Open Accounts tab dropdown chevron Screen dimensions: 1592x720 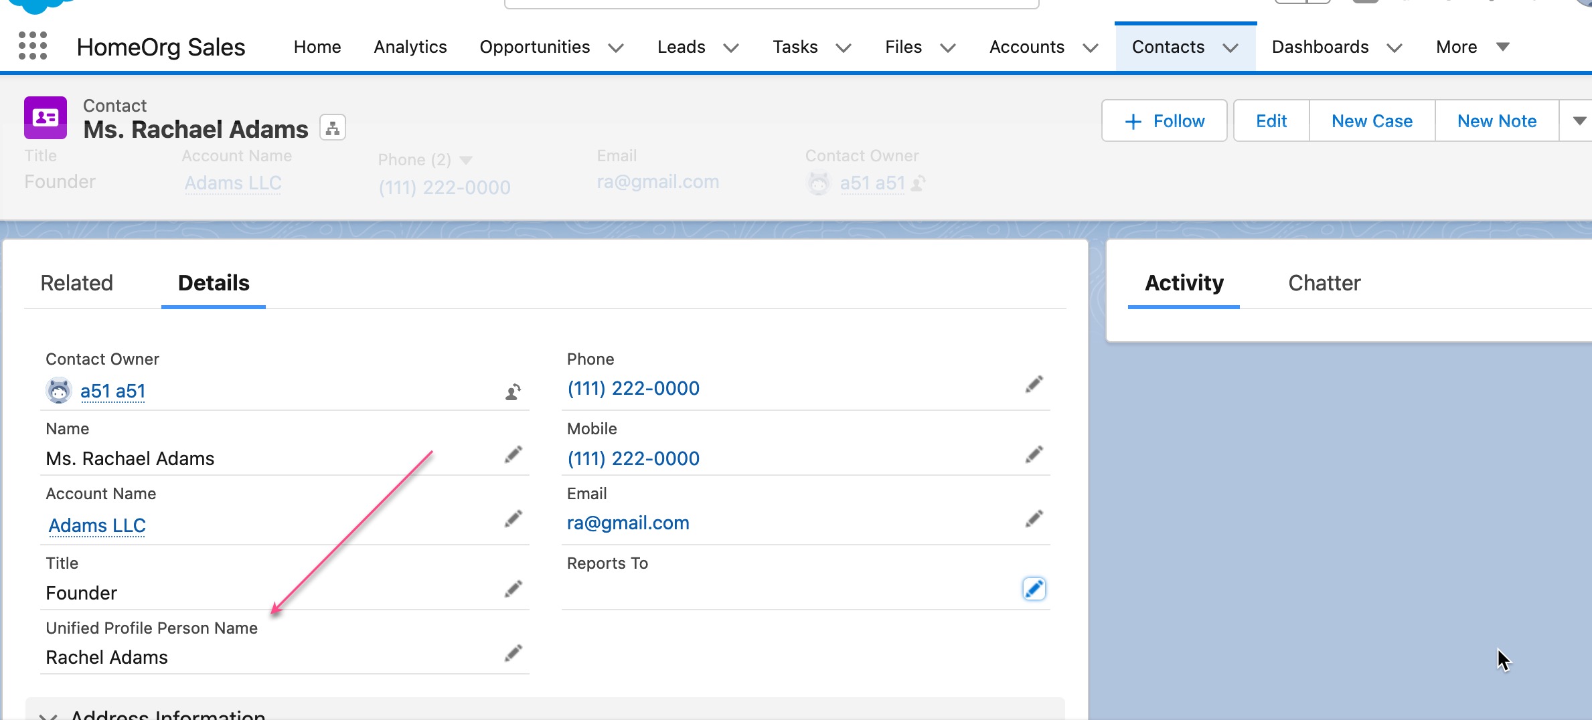(x=1090, y=48)
